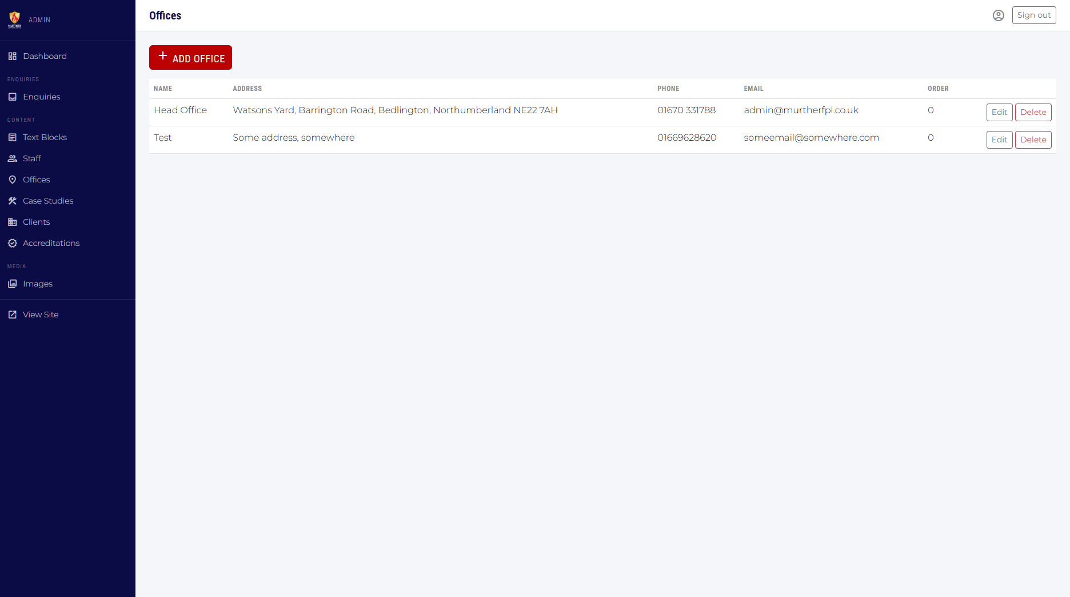Click the Murther shield logo in sidebar
The image size is (1070, 597).
tap(15, 19)
